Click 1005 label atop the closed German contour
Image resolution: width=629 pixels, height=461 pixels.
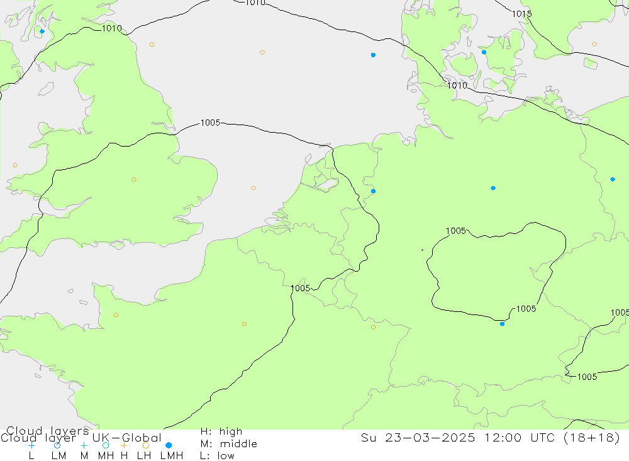click(456, 231)
